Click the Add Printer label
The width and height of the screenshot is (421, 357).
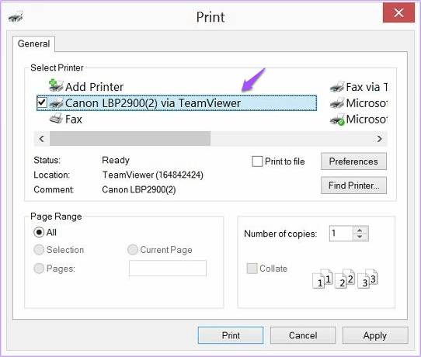coord(94,87)
